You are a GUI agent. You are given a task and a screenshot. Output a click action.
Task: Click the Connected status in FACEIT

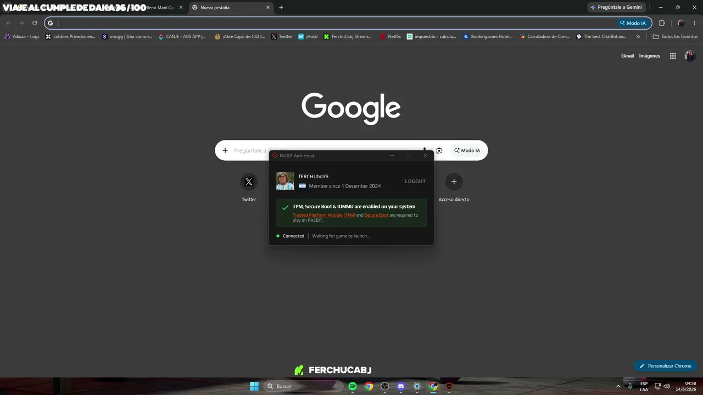click(x=293, y=236)
